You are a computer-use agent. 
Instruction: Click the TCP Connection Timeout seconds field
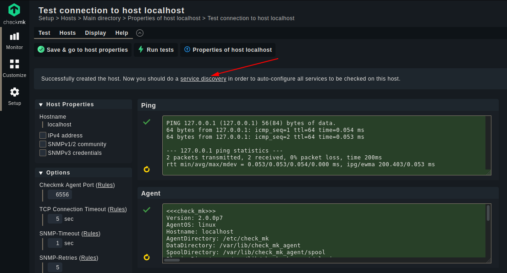pyautogui.click(x=55, y=219)
